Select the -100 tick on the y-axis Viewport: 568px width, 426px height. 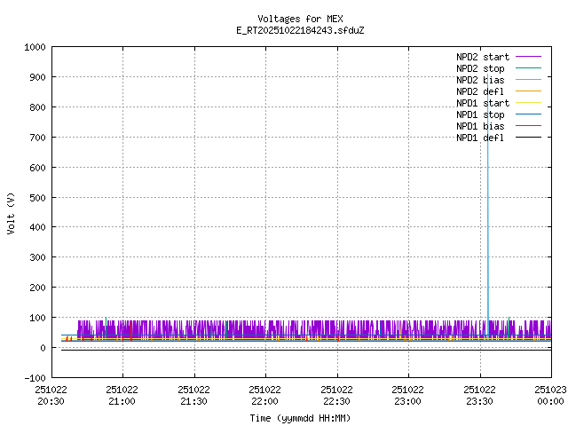[35, 378]
